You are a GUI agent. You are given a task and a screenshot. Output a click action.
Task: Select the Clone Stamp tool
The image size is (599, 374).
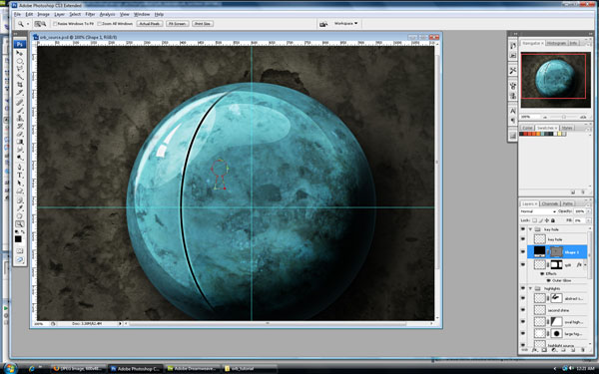pyautogui.click(x=19, y=119)
